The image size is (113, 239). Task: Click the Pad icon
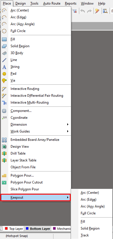4,74
